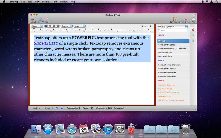
Task: Open the Applications folder stack in Dock
Action: [150, 129]
